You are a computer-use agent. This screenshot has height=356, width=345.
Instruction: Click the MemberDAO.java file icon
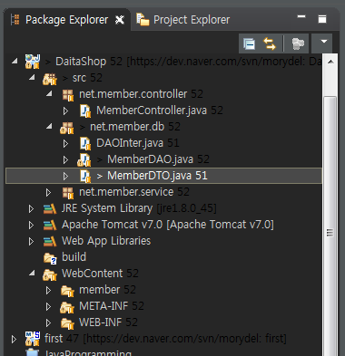click(x=84, y=160)
